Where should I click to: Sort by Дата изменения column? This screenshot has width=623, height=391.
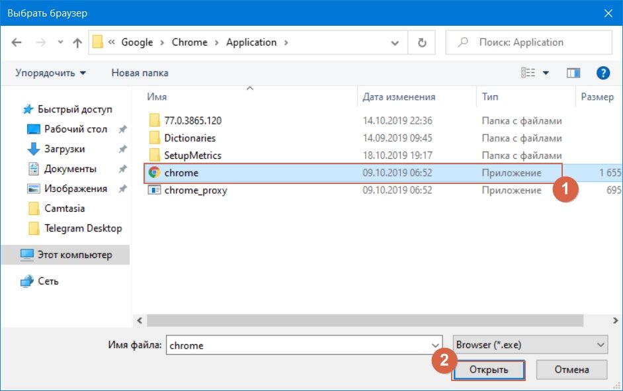coord(399,97)
